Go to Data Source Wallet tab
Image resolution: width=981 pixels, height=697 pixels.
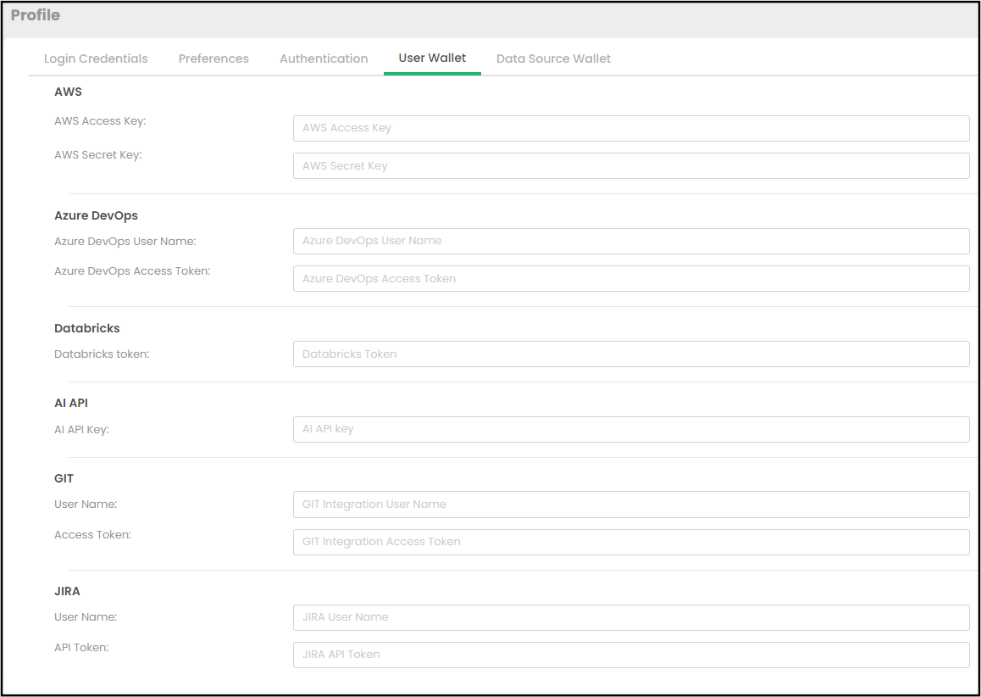553,59
